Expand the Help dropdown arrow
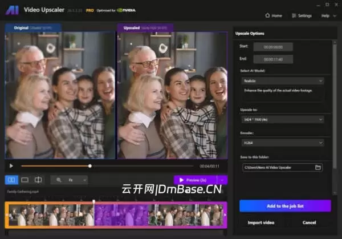Image resolution: width=342 pixels, height=239 pixels. tap(335, 16)
